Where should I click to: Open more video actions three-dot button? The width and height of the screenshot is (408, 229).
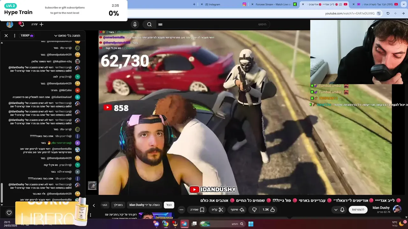click(181, 210)
